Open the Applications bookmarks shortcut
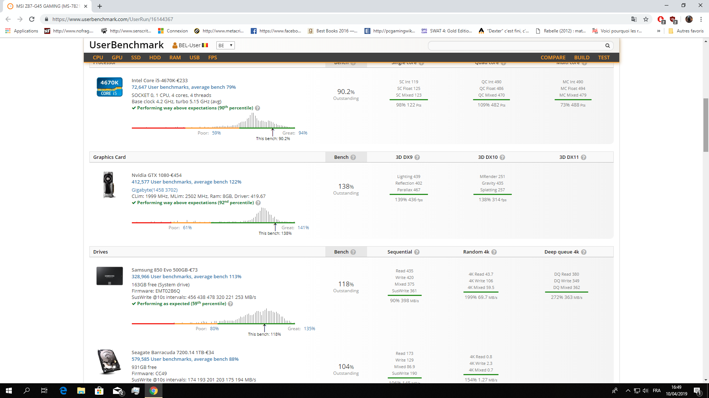 [x=22, y=31]
